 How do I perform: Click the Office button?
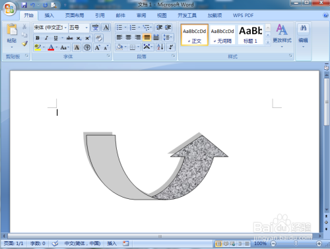(9, 9)
